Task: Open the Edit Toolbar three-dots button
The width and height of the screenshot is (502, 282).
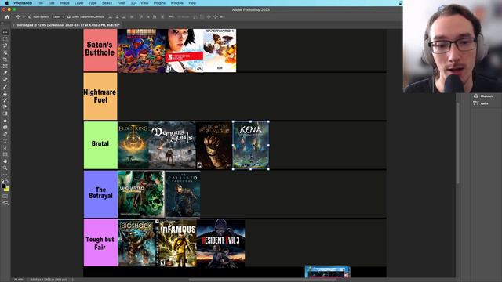Action: coord(5,175)
